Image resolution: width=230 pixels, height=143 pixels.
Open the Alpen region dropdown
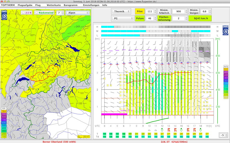[78, 13]
